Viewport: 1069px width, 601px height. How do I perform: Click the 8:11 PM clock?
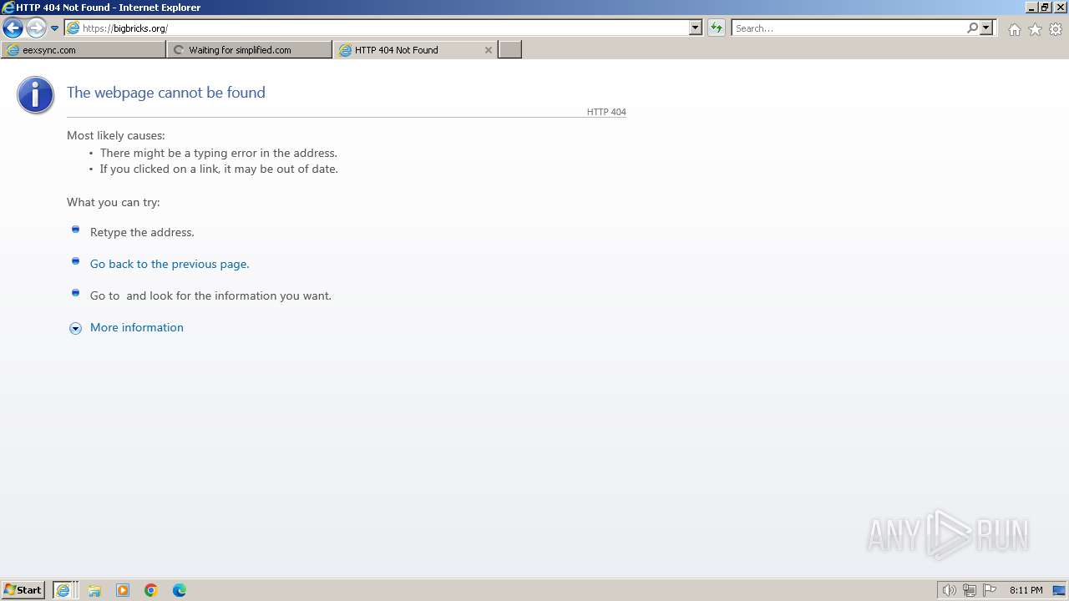click(1026, 590)
